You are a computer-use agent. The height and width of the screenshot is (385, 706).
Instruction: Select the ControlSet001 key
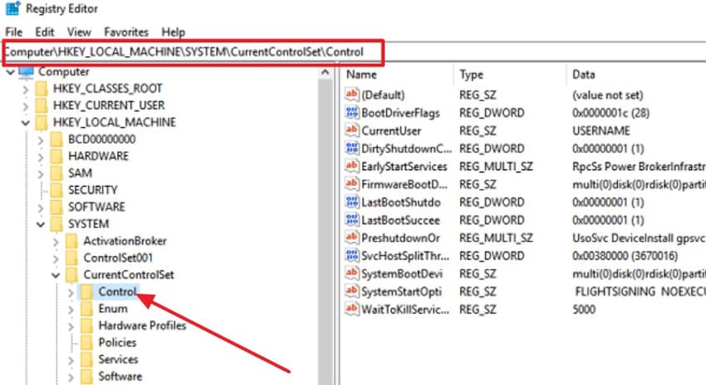click(118, 258)
